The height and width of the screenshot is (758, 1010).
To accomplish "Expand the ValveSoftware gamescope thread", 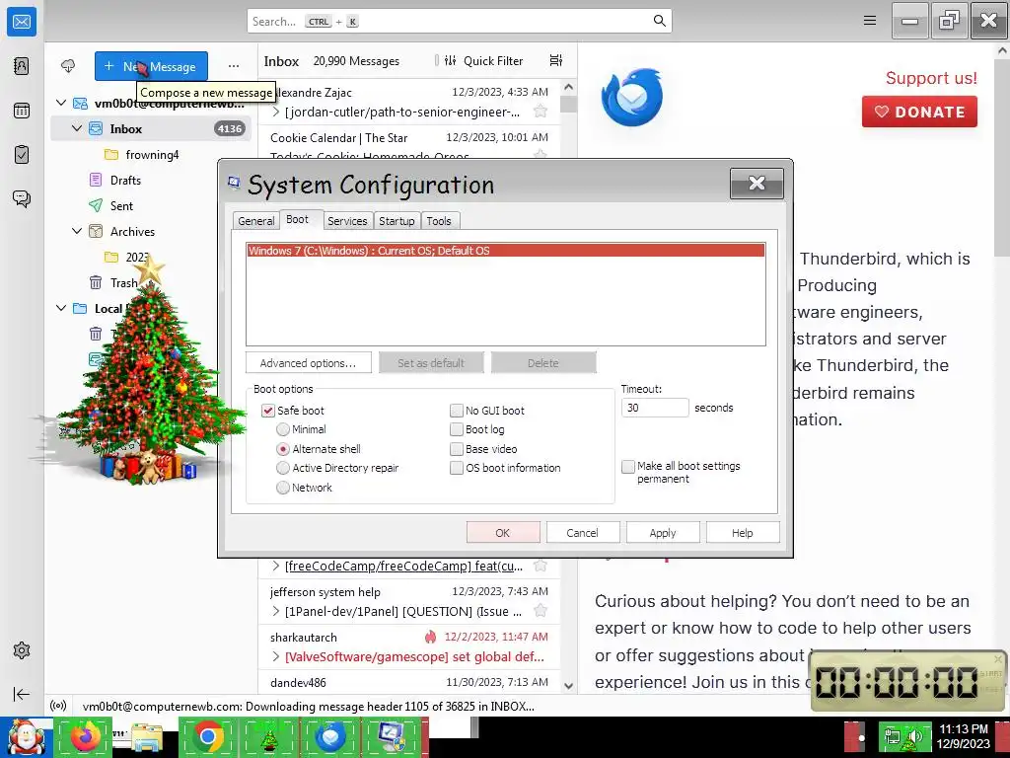I will pyautogui.click(x=276, y=656).
